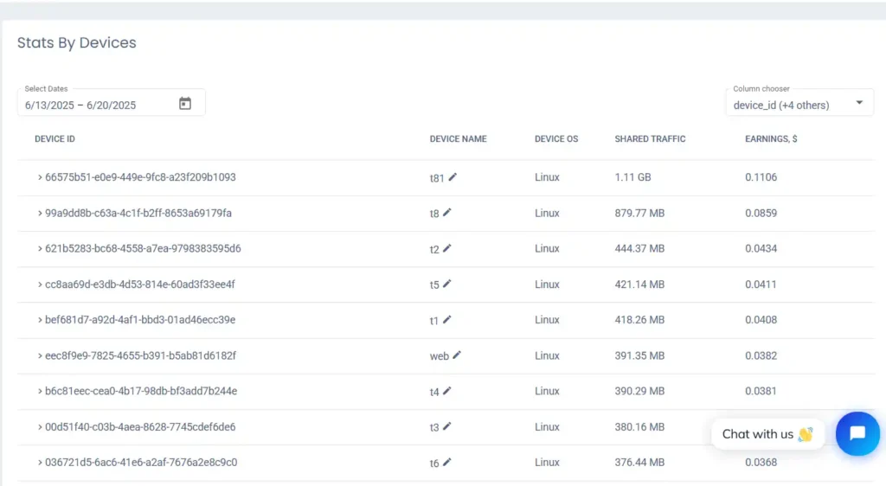Click the 0.1106 earnings value

click(761, 177)
